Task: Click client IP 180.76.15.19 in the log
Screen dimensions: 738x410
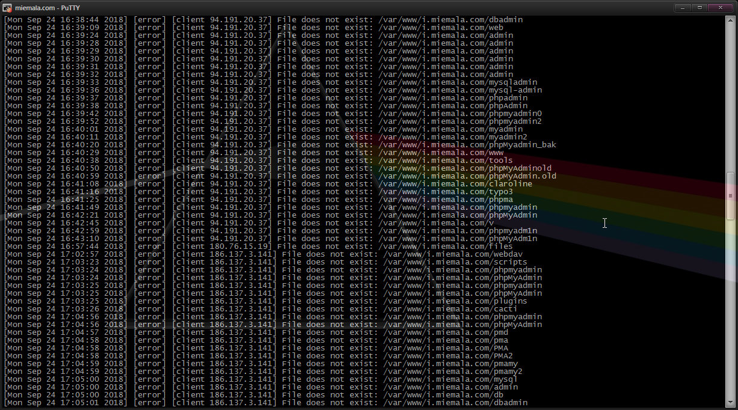Action: coord(241,246)
